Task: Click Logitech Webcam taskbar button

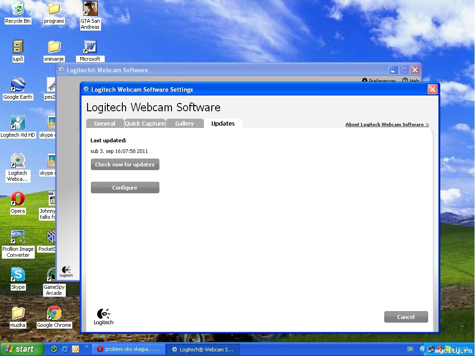Action: tap(203, 350)
